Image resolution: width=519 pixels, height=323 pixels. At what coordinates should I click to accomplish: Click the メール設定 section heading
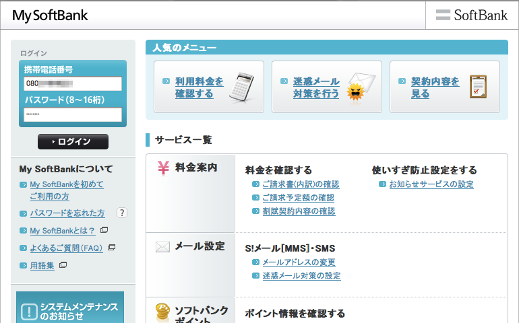200,246
